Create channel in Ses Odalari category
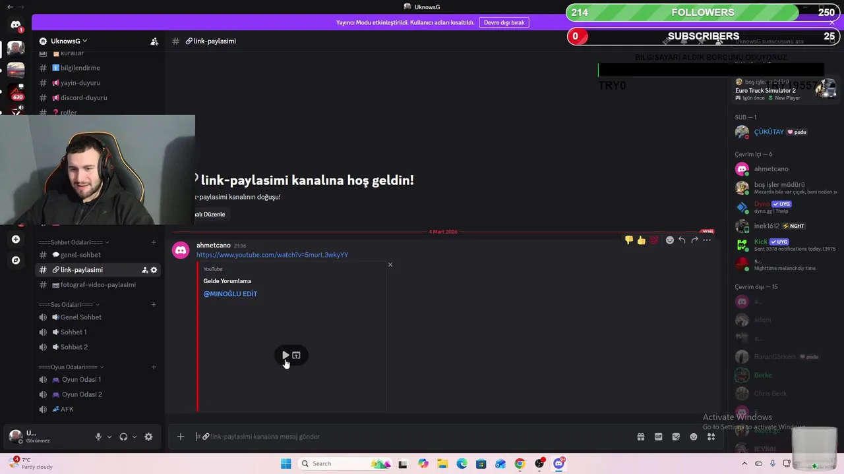This screenshot has height=474, width=844. pos(154,305)
